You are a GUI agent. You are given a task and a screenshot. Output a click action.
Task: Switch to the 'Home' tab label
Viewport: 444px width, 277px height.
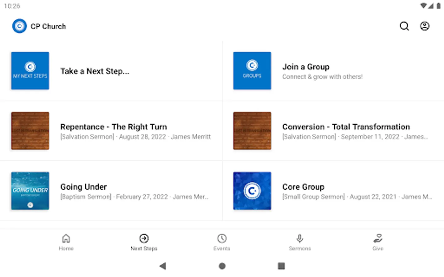(x=66, y=248)
